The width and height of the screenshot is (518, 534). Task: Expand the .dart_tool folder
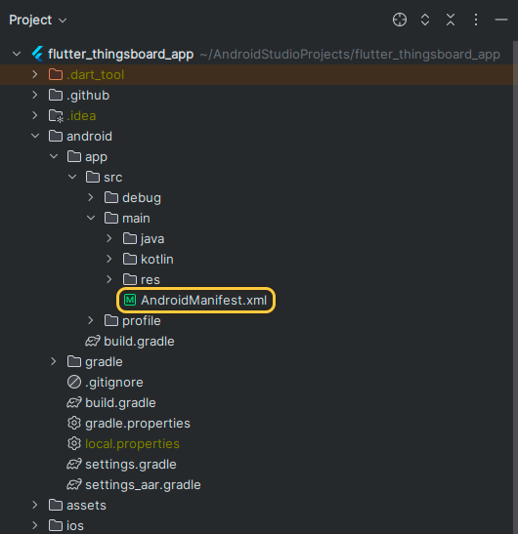coord(35,74)
